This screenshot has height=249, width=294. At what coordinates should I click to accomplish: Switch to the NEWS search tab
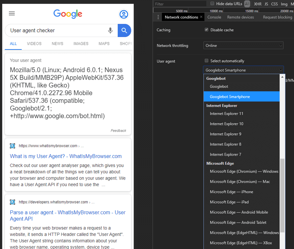(57, 44)
